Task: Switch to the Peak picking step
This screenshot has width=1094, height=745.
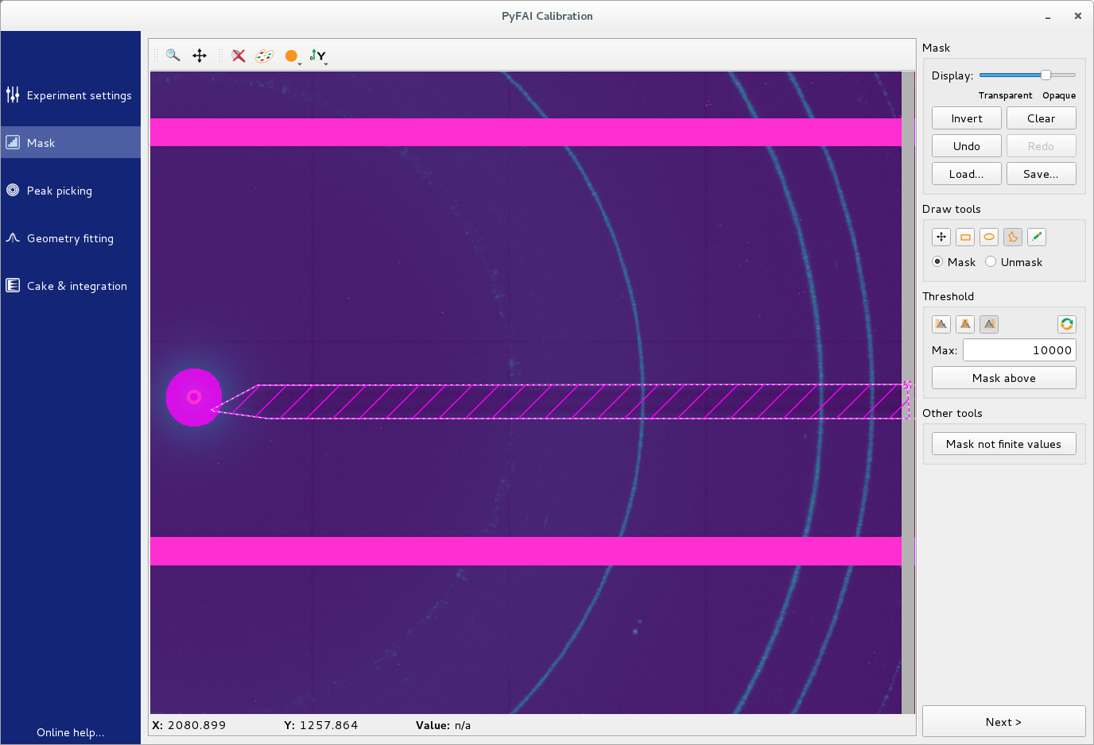Action: 60,191
